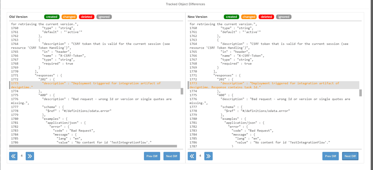Click Next Diff in New Version pane

click(350, 156)
